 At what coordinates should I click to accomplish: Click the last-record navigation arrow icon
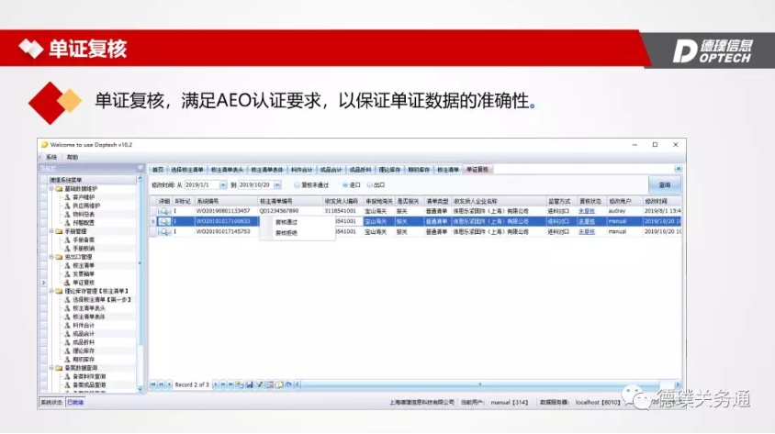pyautogui.click(x=230, y=384)
